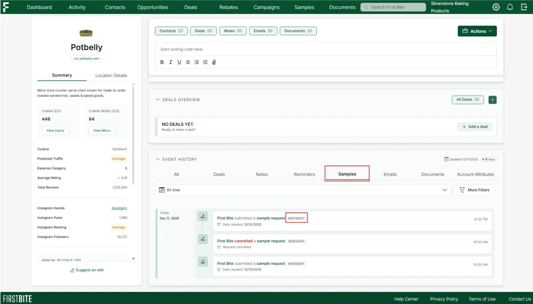Go to the Dashboard menu
This screenshot has width=533, height=304.
(39, 7)
